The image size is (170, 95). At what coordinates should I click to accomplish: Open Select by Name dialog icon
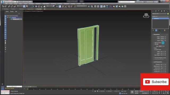coord(27,6)
